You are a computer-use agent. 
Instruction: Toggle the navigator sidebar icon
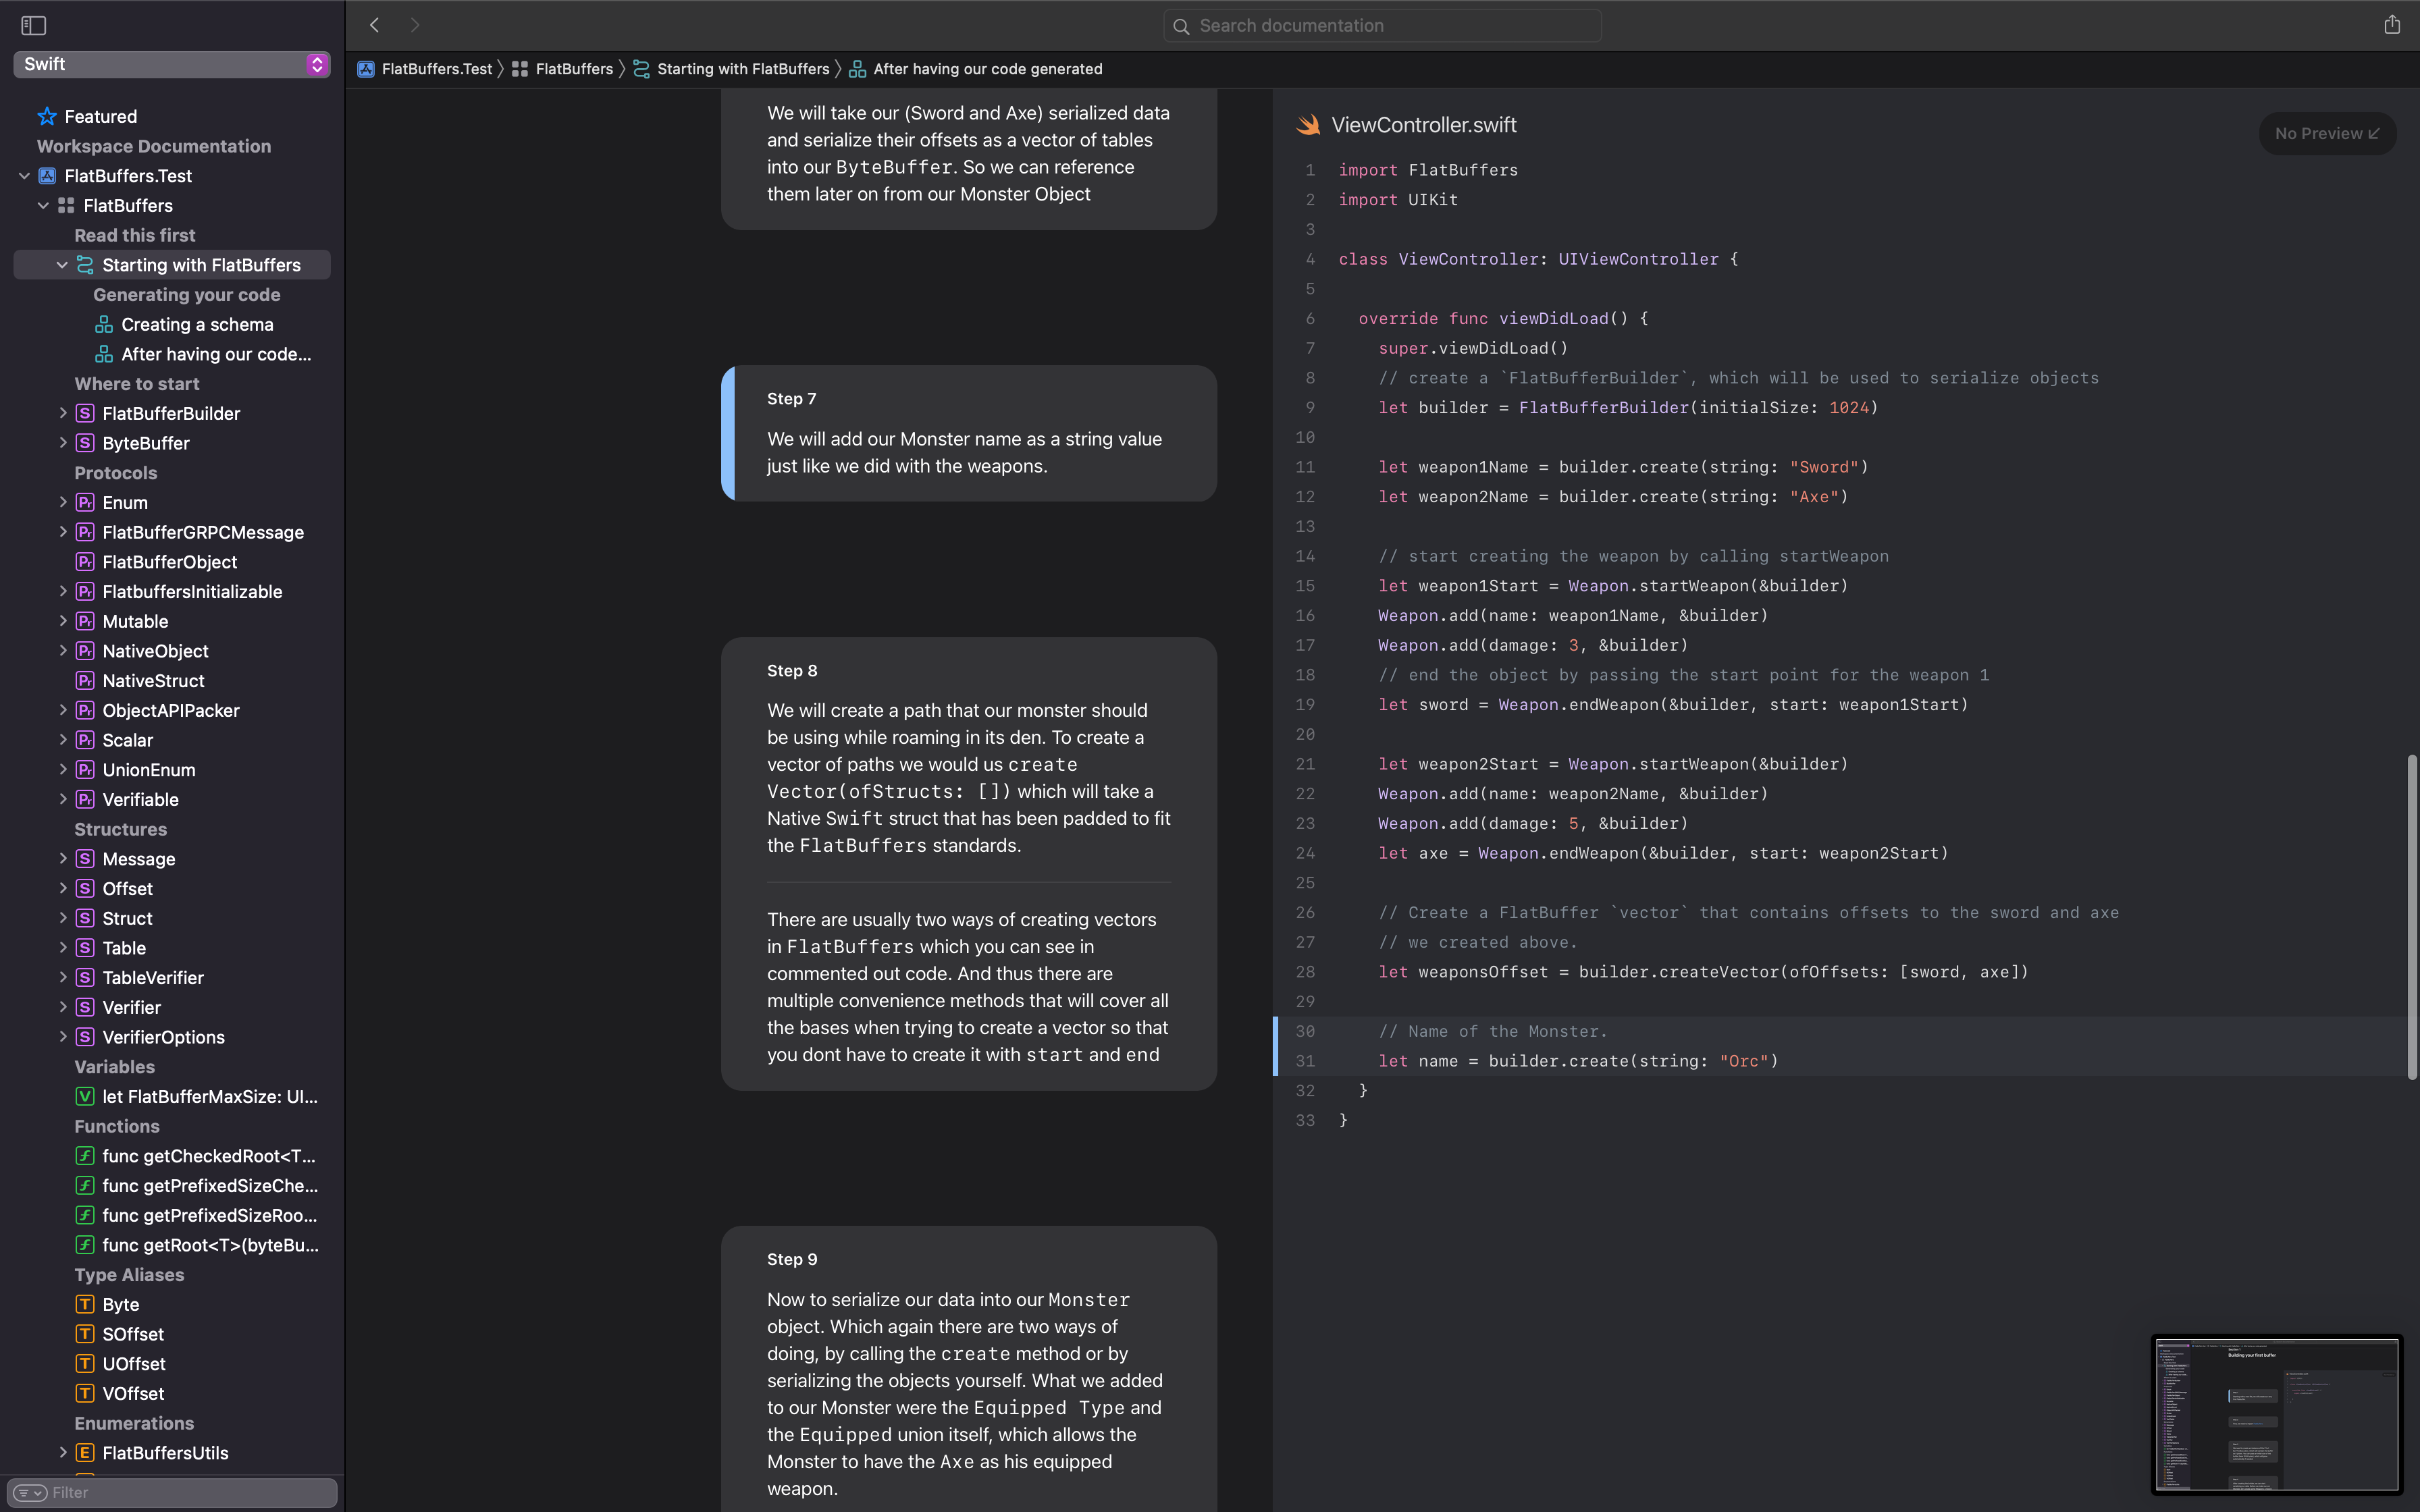click(34, 25)
